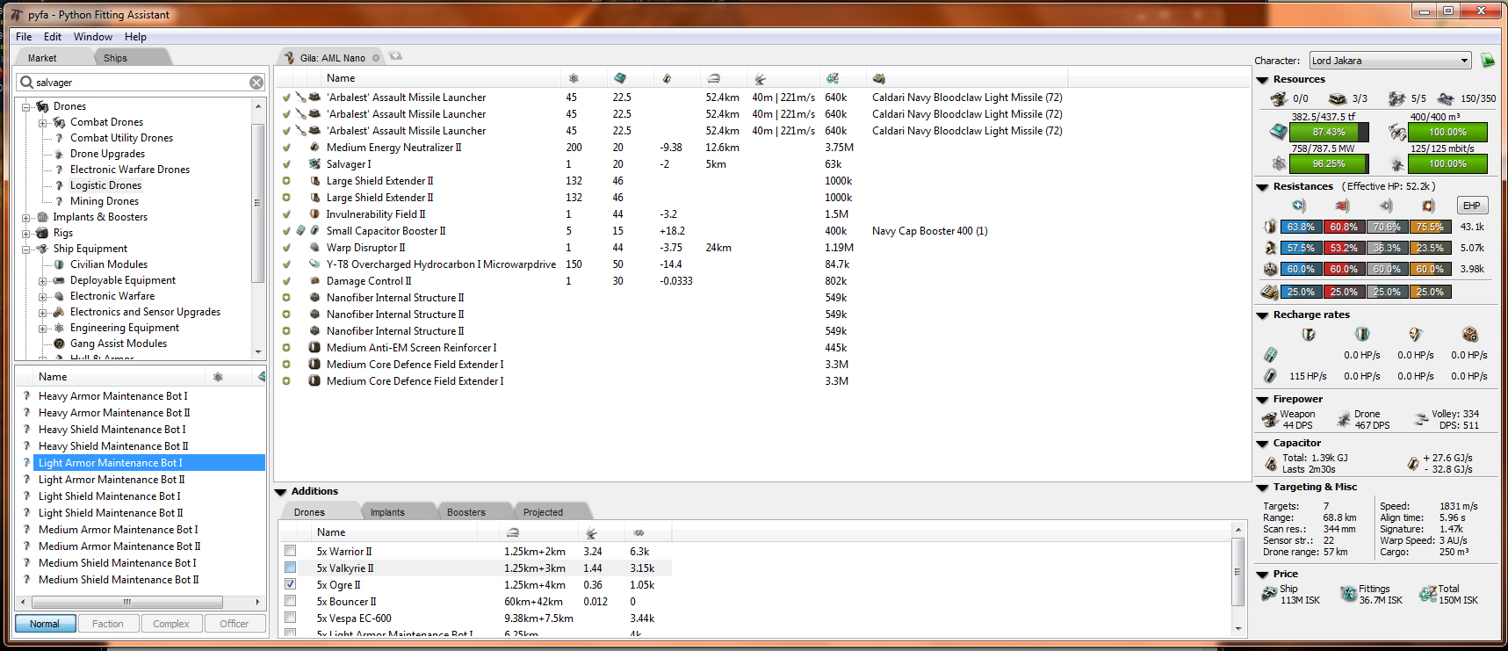
Task: Toggle the 5x Vespa EC-600 drone checkbox
Action: 290,618
